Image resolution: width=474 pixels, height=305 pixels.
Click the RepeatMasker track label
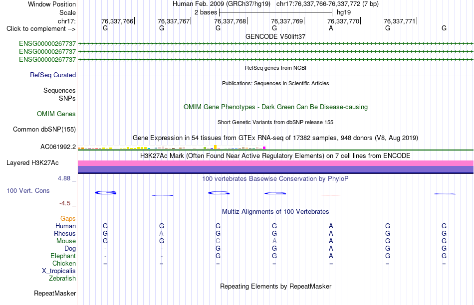tap(55, 293)
